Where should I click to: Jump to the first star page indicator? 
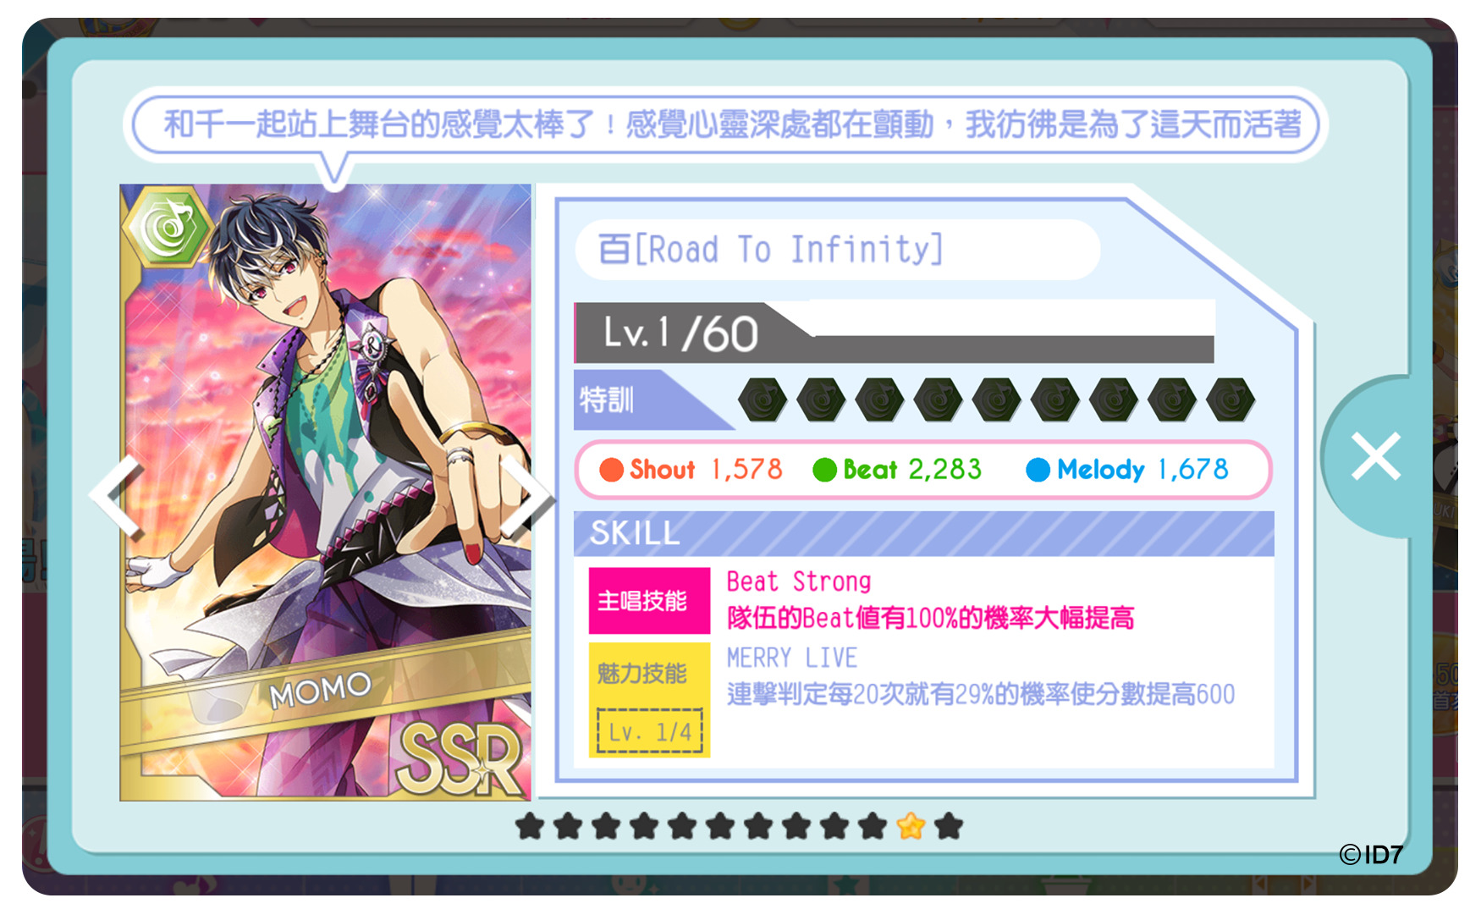(530, 826)
